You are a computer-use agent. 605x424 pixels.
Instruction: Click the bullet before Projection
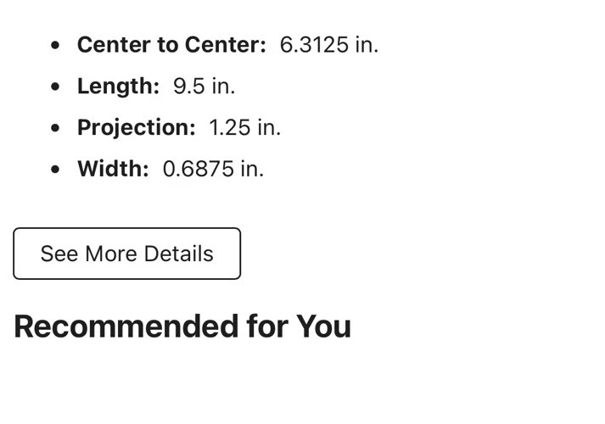56,128
